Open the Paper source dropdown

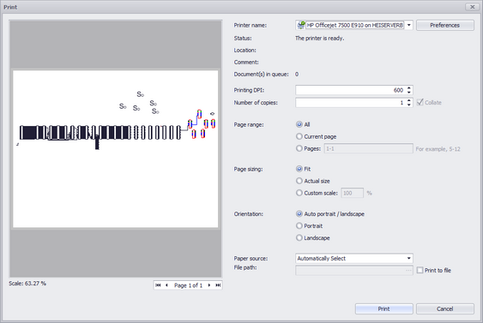tap(408, 259)
